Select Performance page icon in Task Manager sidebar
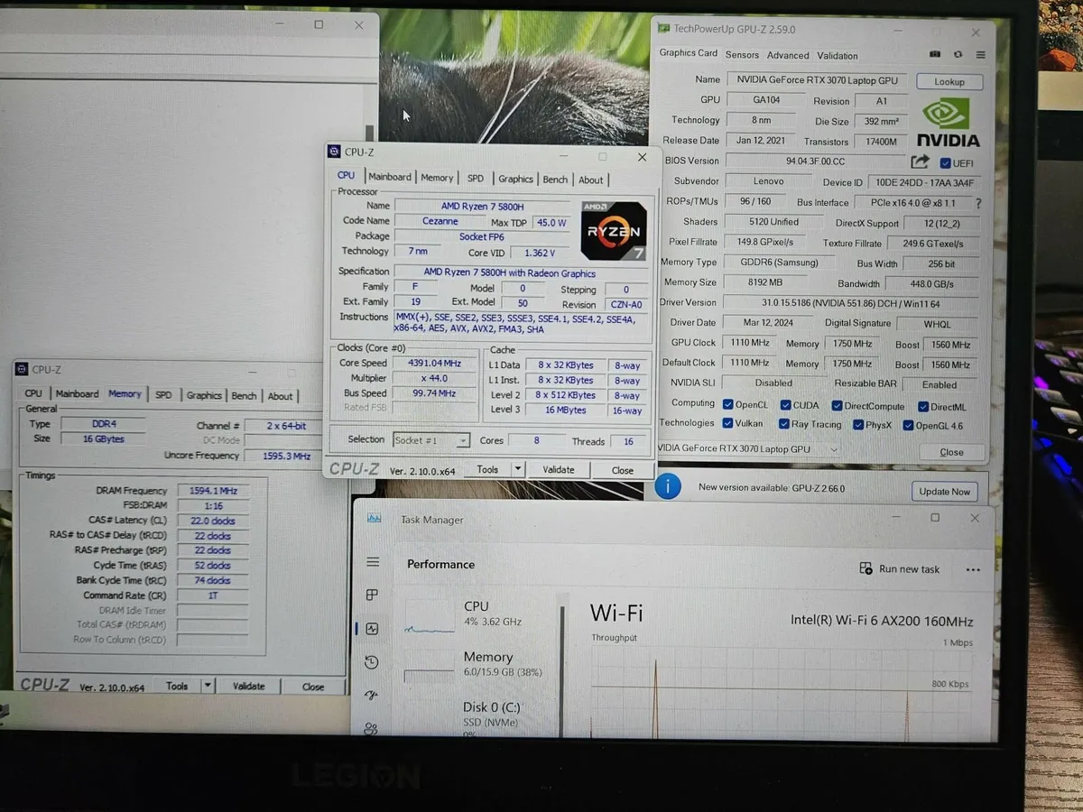 point(371,629)
